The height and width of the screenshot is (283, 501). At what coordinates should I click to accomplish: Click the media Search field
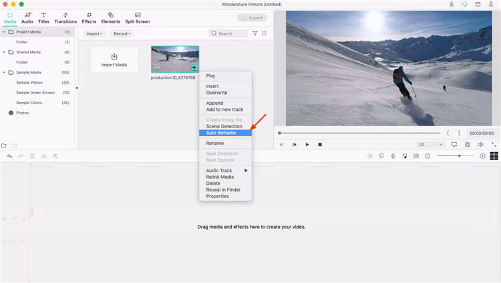pyautogui.click(x=228, y=33)
